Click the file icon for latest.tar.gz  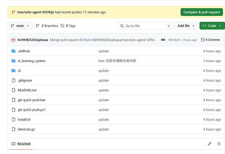[13, 129]
